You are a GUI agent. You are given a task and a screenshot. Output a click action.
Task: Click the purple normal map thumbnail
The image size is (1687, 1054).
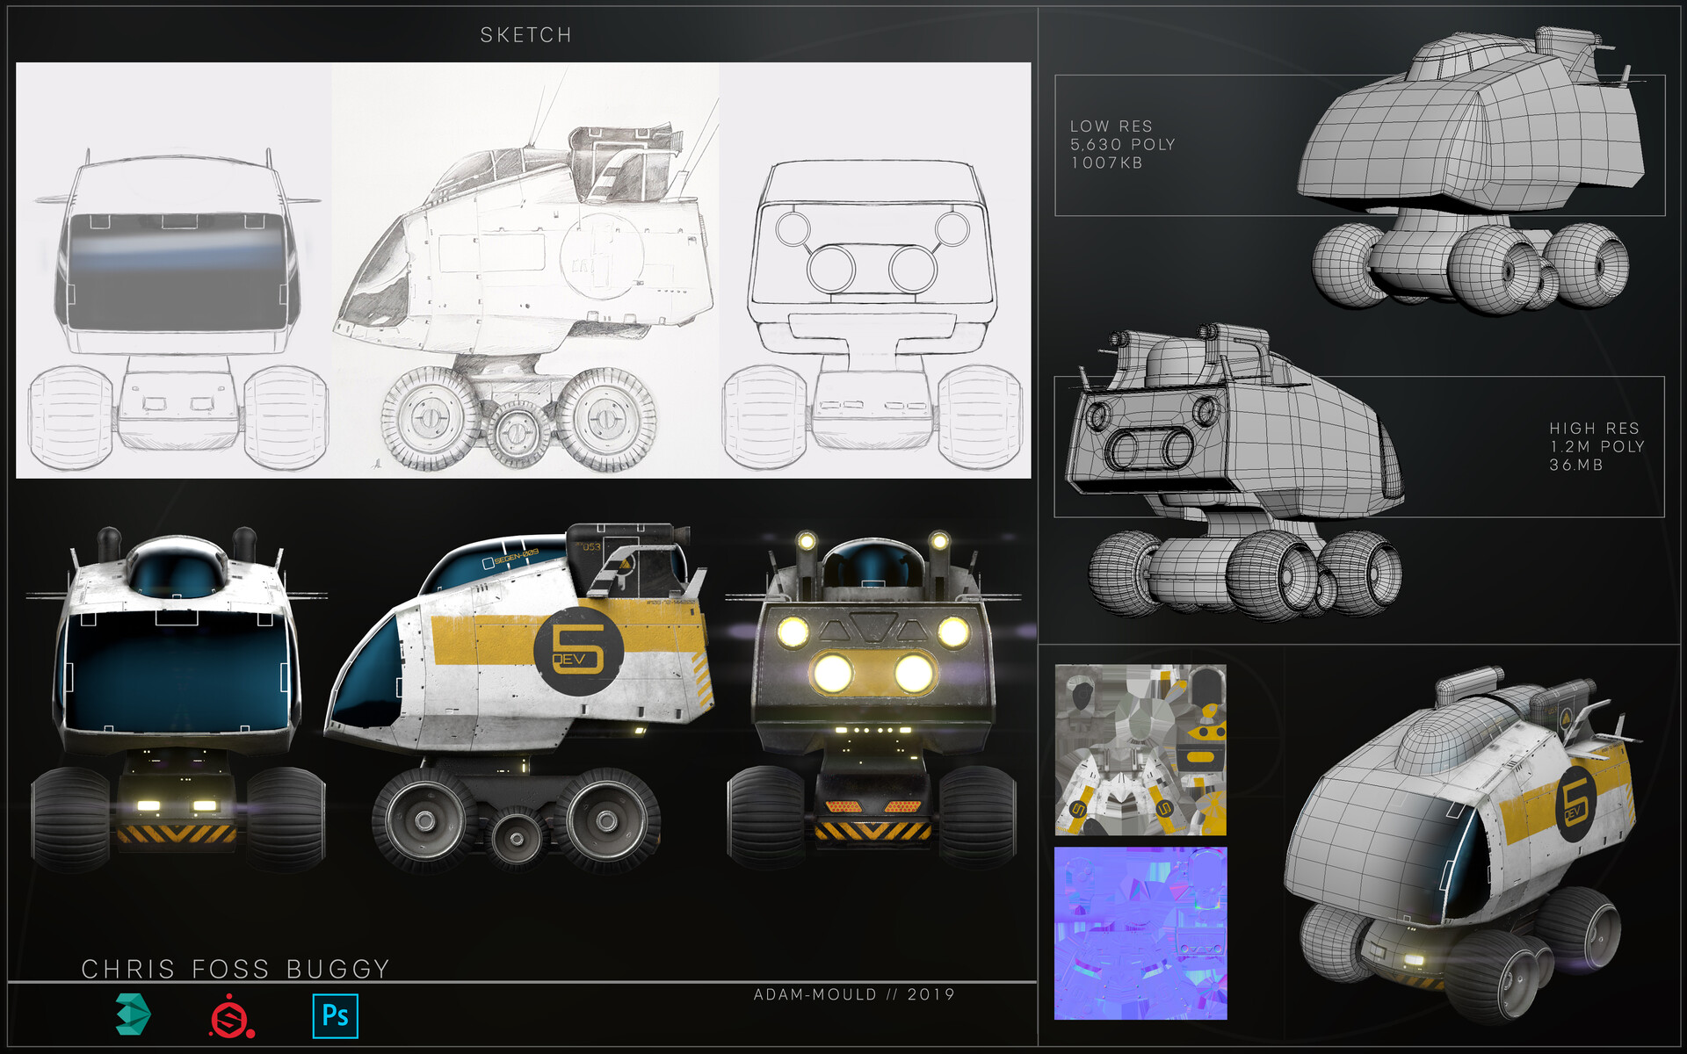point(1140,933)
